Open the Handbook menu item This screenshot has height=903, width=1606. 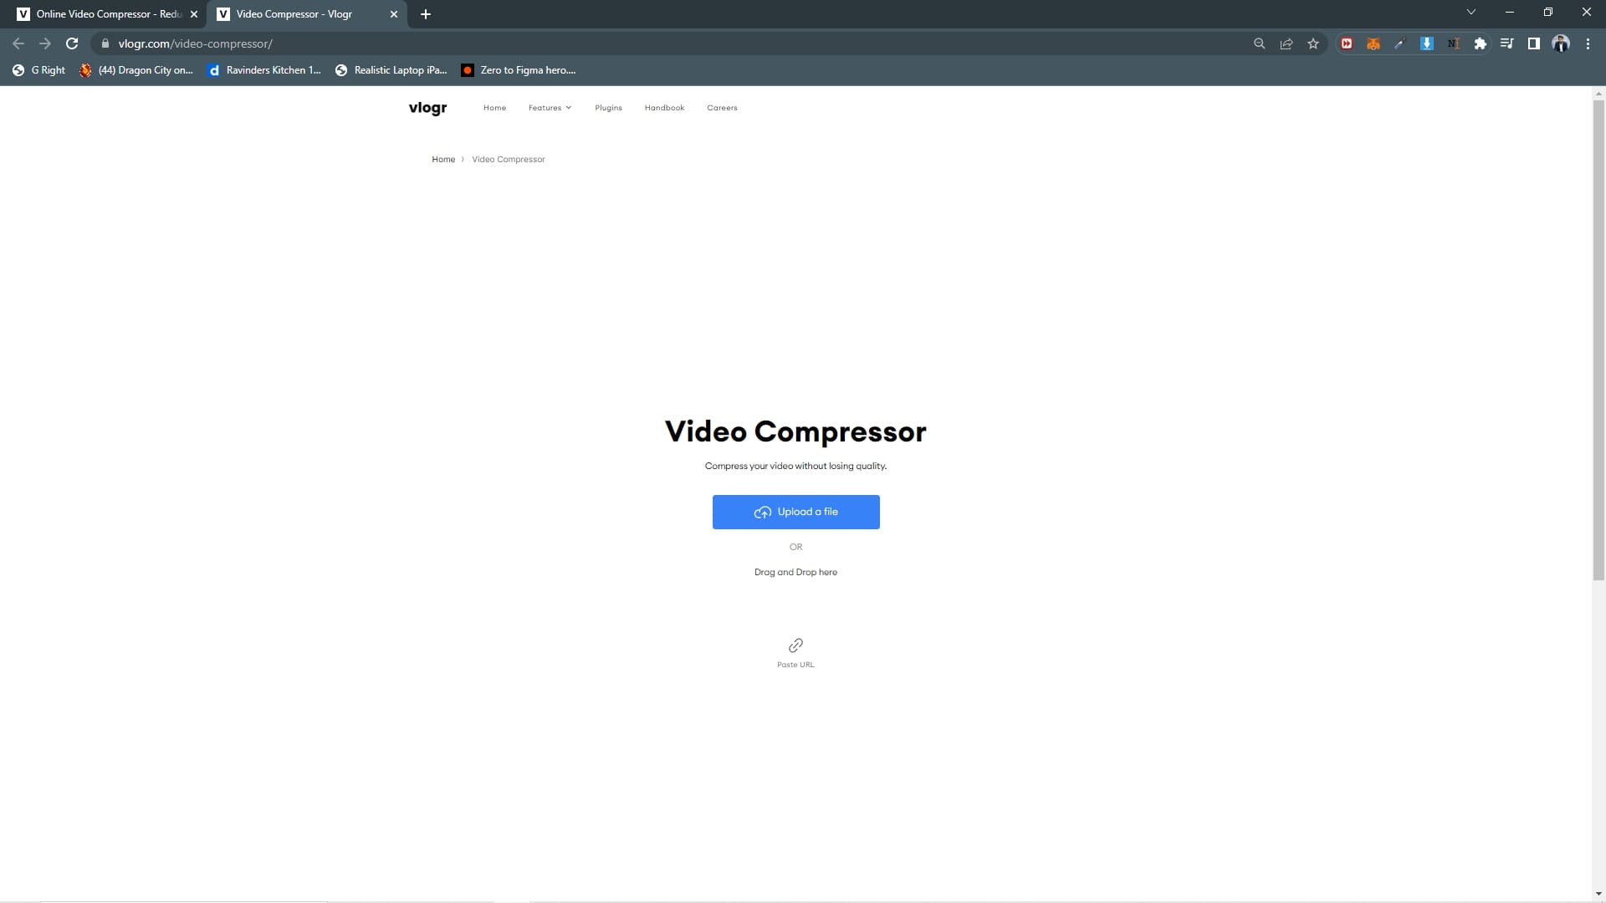click(664, 108)
